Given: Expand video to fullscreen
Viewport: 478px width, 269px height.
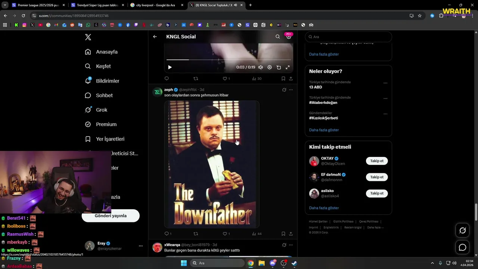Looking at the screenshot, I should coord(288,67).
